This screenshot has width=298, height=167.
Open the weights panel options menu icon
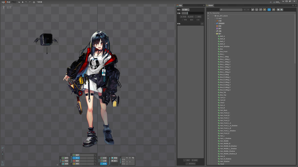(204, 5)
